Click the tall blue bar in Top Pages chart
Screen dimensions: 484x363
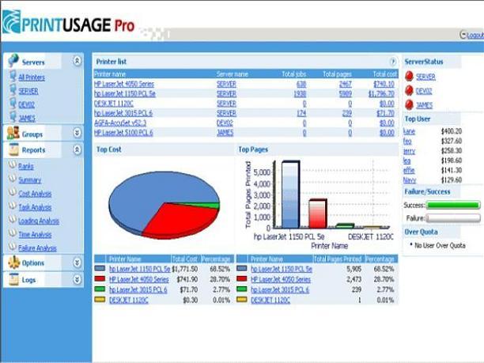pos(290,195)
